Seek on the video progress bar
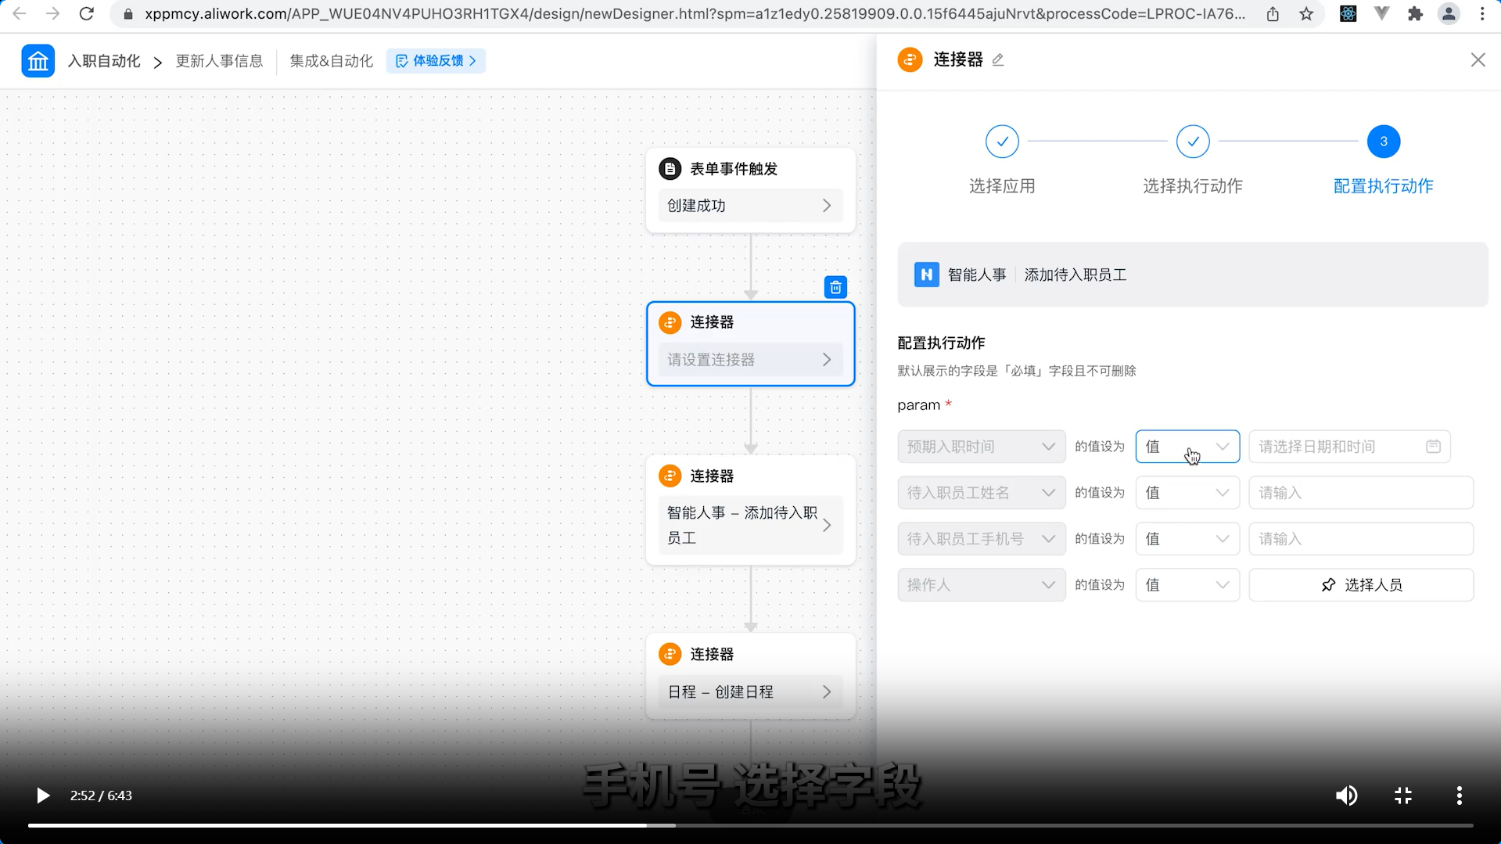The image size is (1501, 844). click(751, 825)
